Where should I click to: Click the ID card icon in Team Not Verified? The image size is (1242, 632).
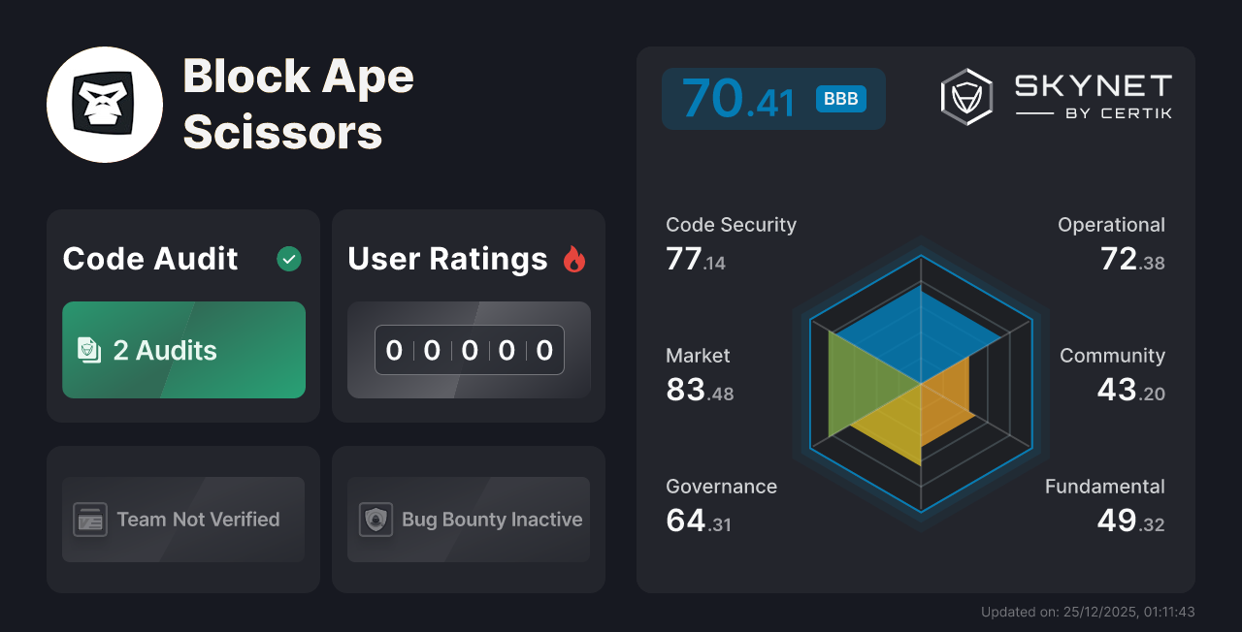[90, 520]
